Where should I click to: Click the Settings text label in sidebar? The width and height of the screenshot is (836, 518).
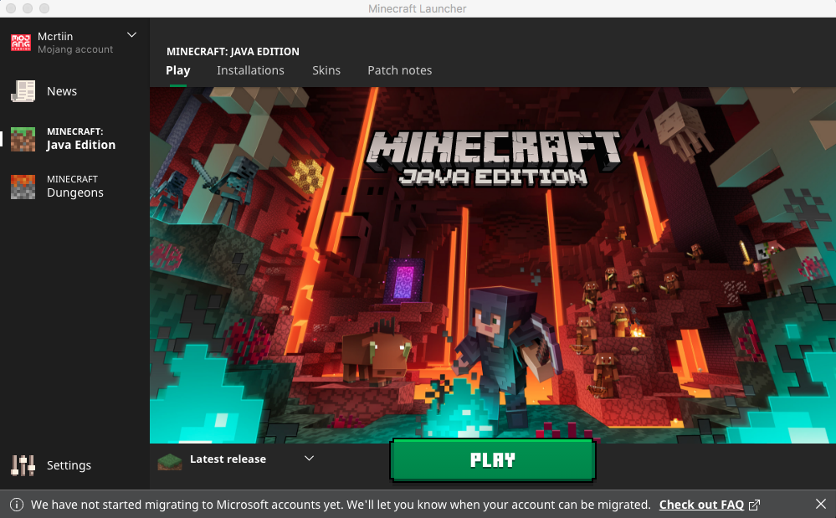tap(69, 465)
